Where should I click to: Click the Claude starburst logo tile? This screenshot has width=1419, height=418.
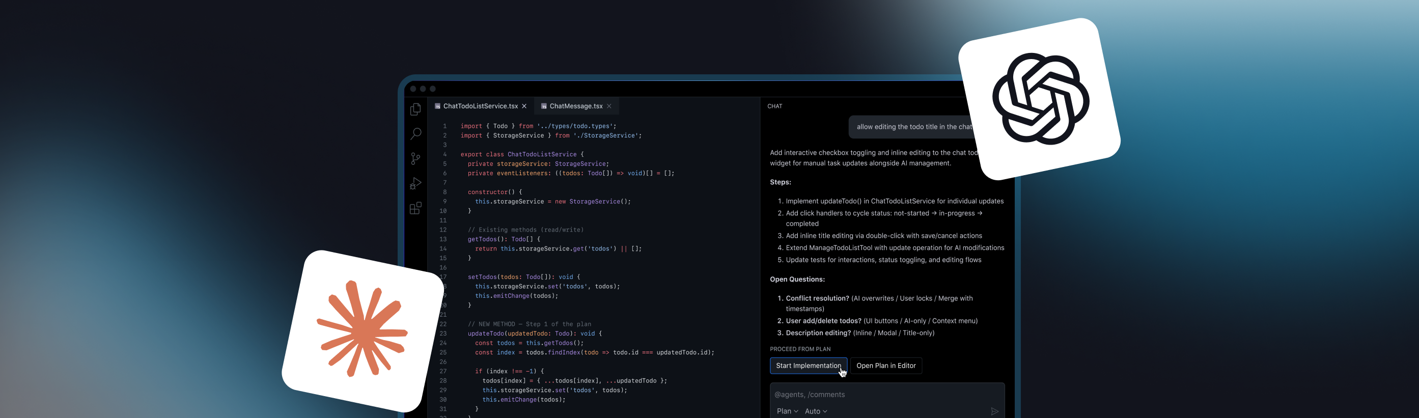tap(363, 331)
